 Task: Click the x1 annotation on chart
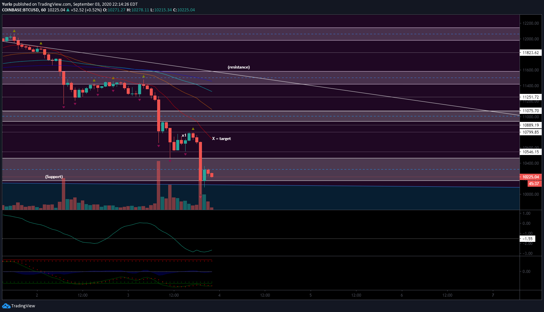click(x=184, y=135)
